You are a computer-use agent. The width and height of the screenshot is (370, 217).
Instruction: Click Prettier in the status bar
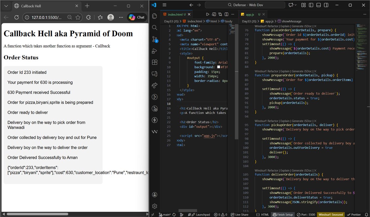coord(353,215)
